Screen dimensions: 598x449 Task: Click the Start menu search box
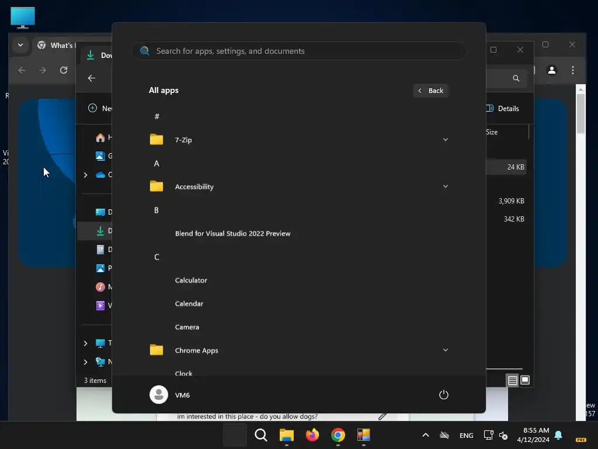(x=298, y=51)
